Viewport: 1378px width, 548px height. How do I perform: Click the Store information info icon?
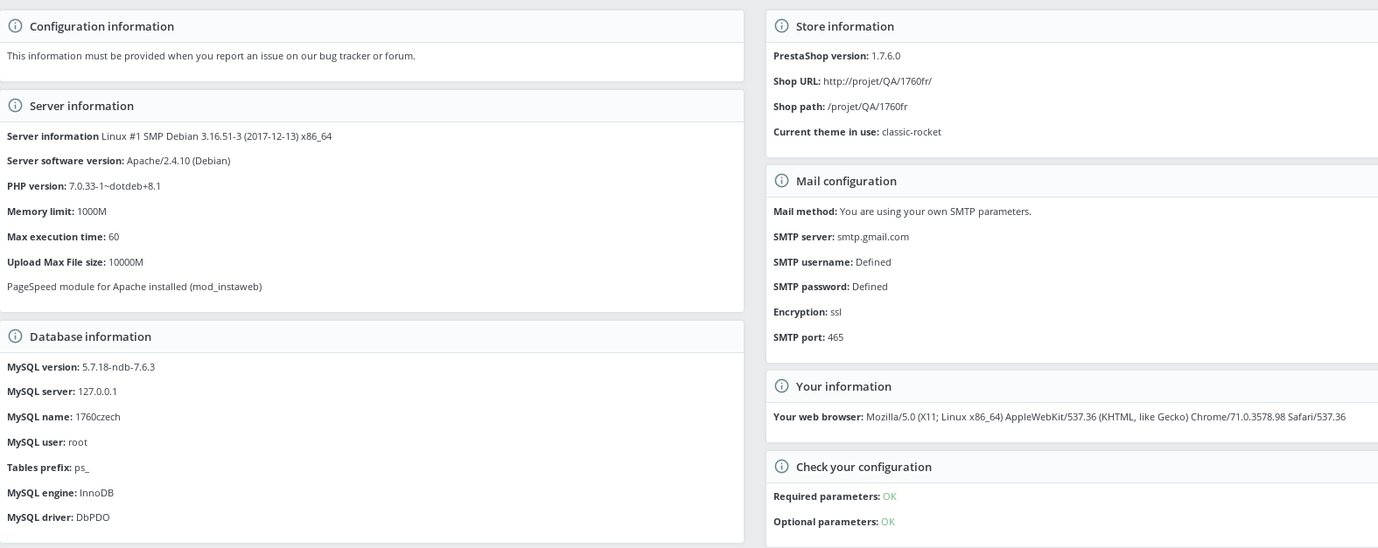(781, 26)
